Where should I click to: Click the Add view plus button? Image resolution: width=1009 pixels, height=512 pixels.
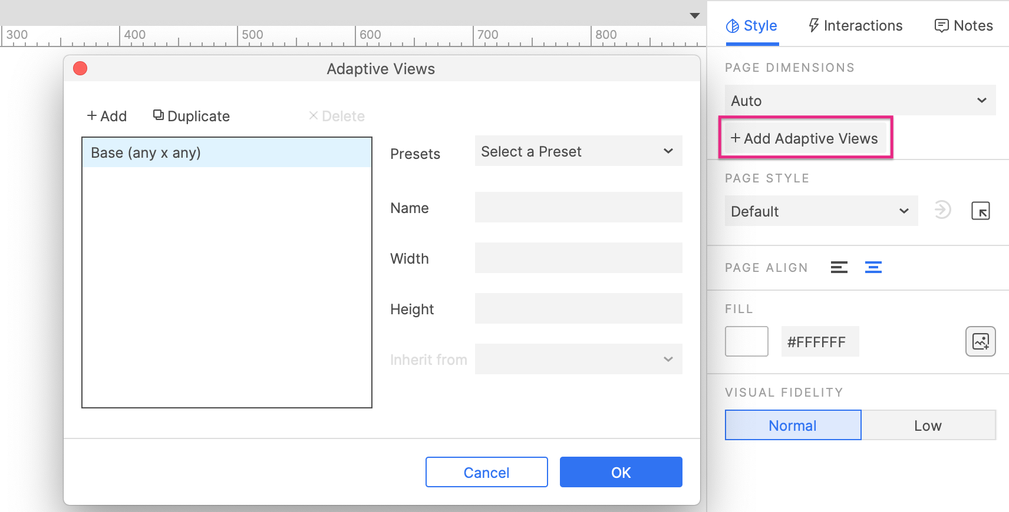[107, 117]
